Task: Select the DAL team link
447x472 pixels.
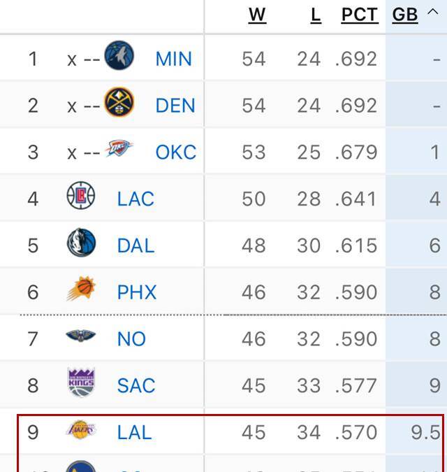Action: 135,246
